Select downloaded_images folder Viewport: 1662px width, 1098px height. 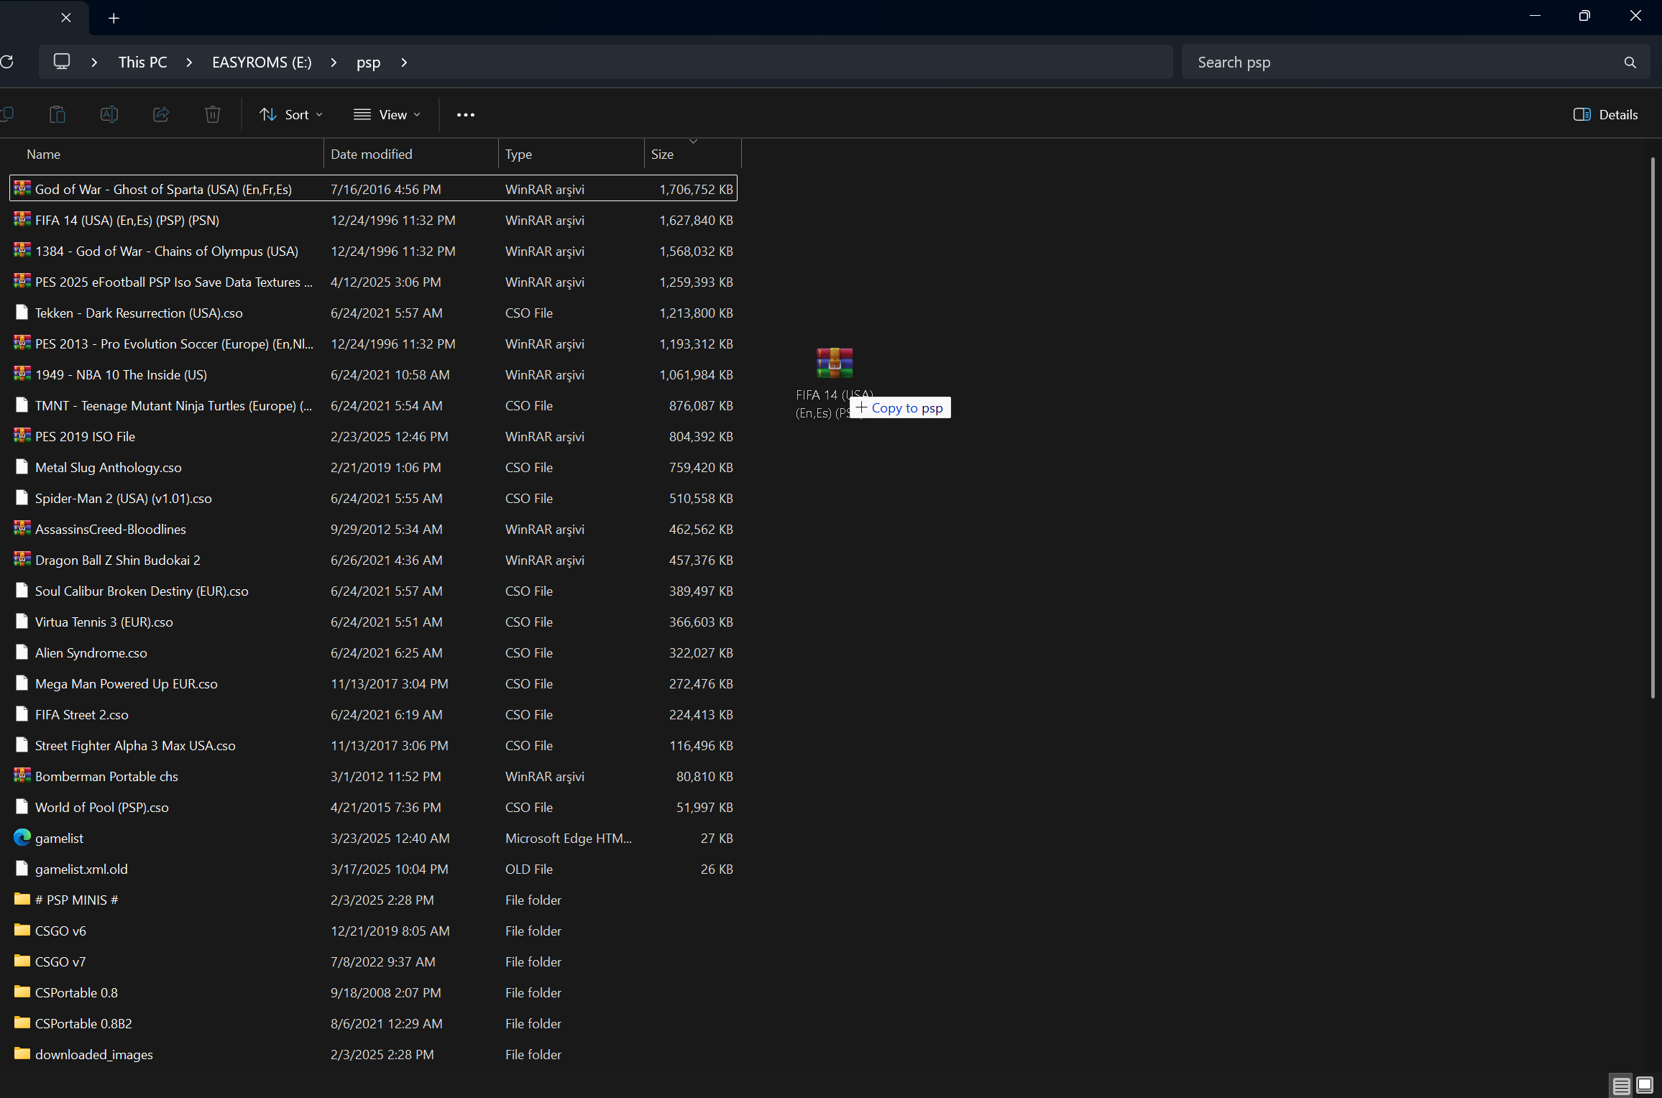click(x=373, y=1054)
